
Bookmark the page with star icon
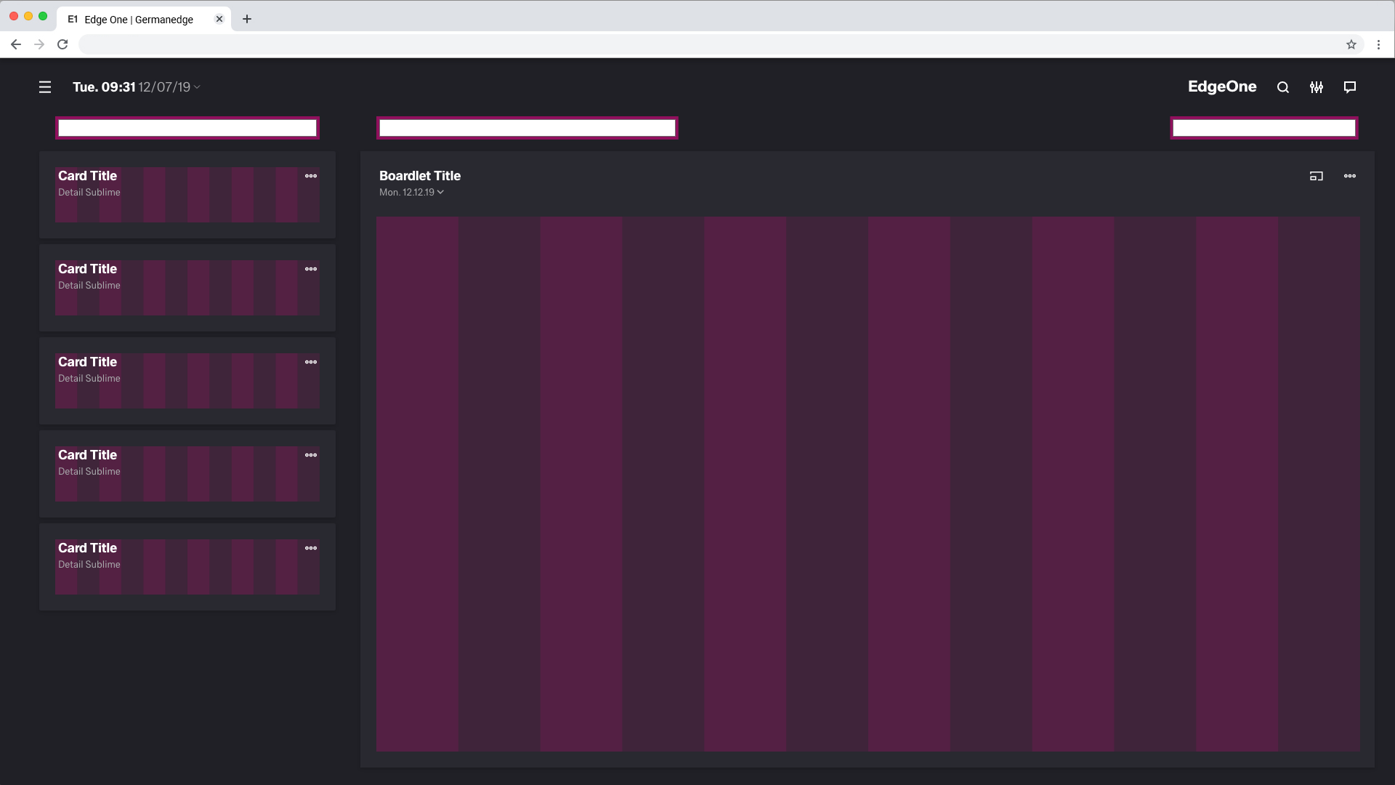click(1351, 44)
